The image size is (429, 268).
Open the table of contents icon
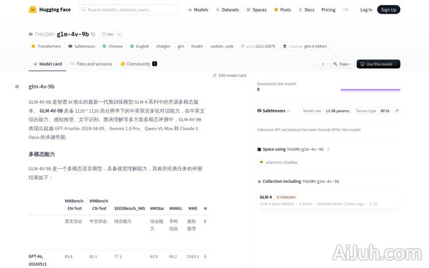pos(17,86)
